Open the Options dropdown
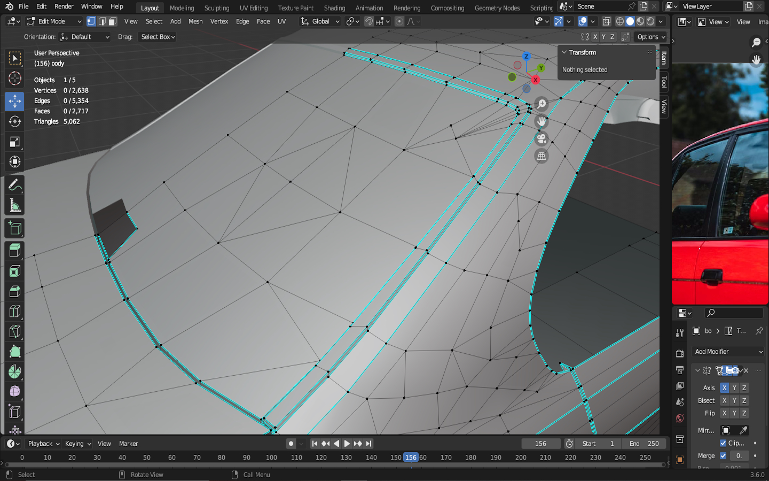This screenshot has width=769, height=481. pos(651,37)
